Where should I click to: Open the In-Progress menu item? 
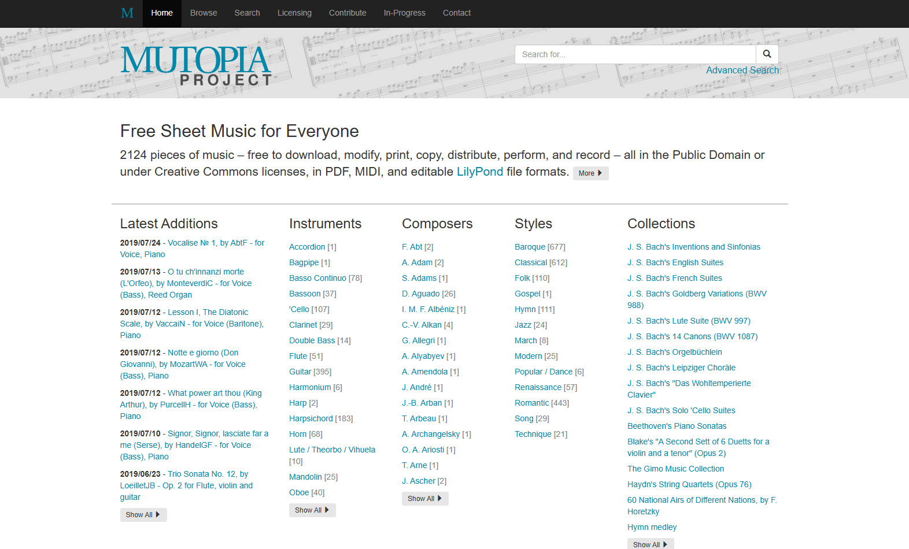404,13
